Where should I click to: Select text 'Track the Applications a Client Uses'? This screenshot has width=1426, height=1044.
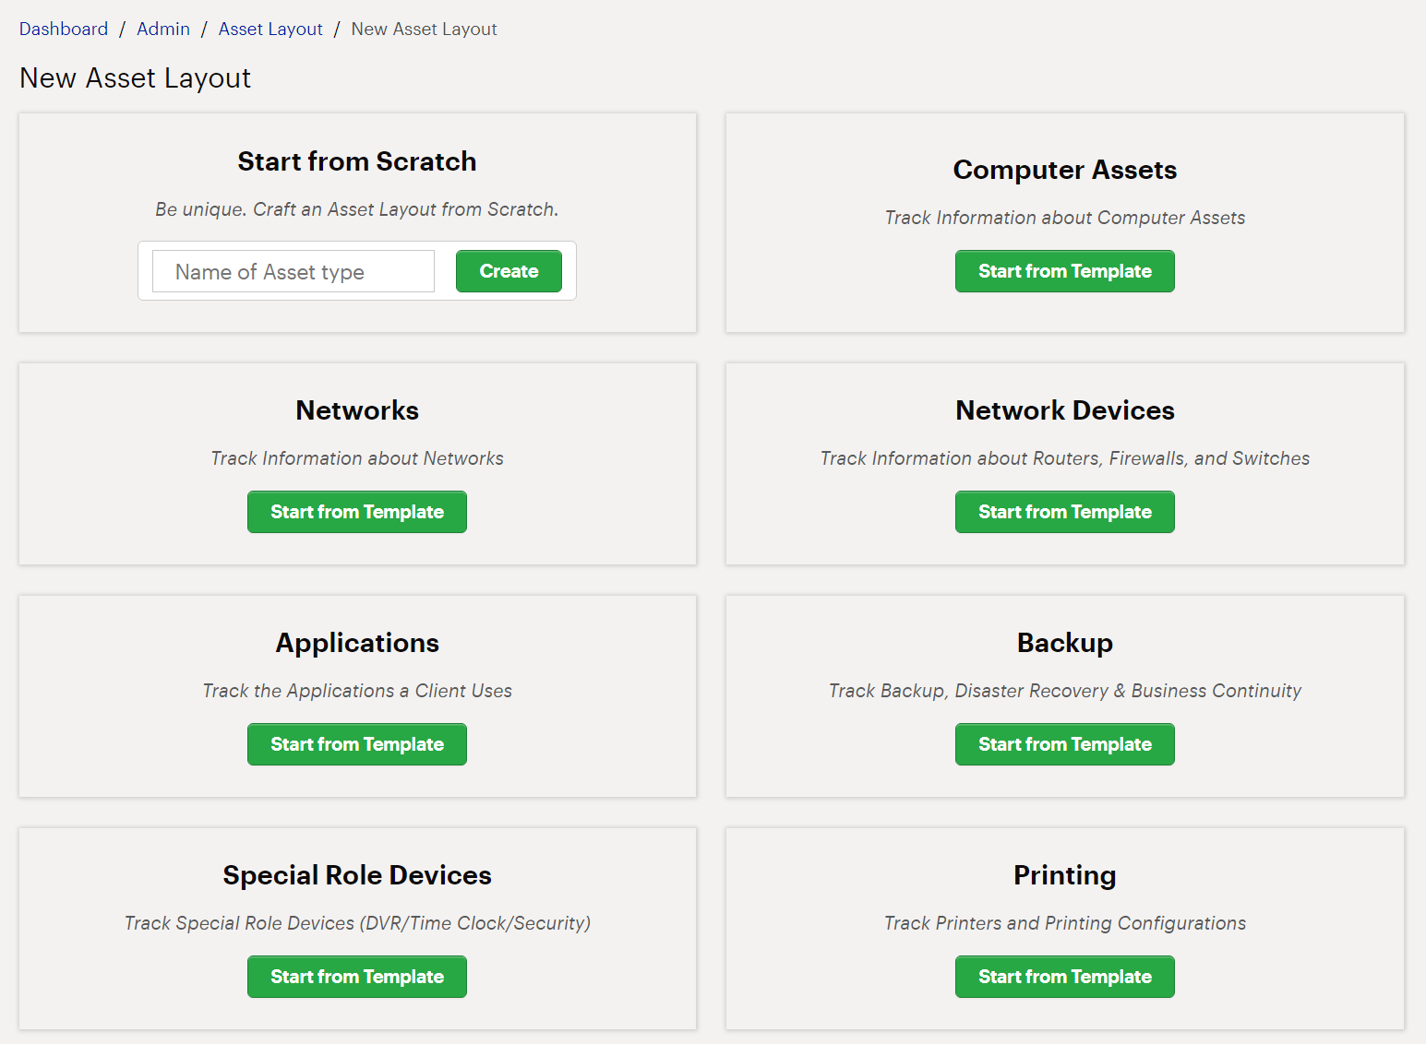(357, 691)
